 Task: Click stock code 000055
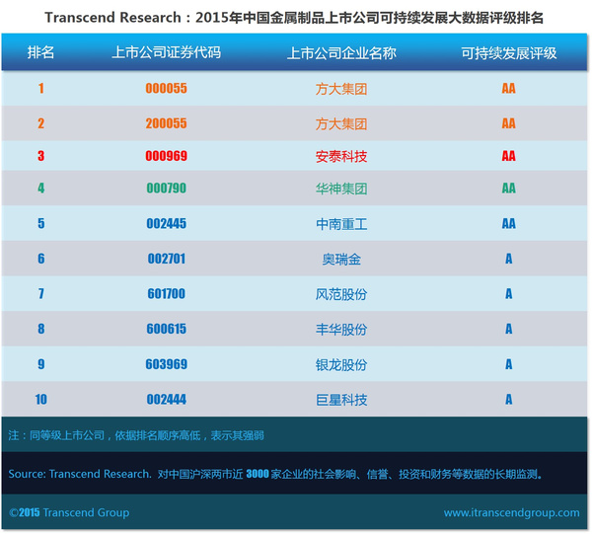click(166, 89)
